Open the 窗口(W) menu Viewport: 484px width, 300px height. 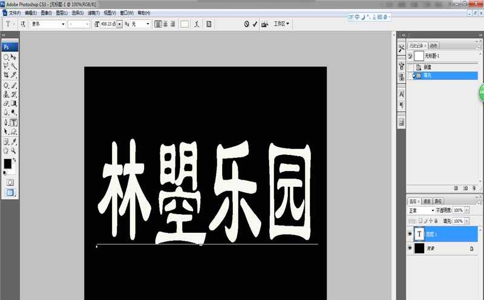point(126,13)
